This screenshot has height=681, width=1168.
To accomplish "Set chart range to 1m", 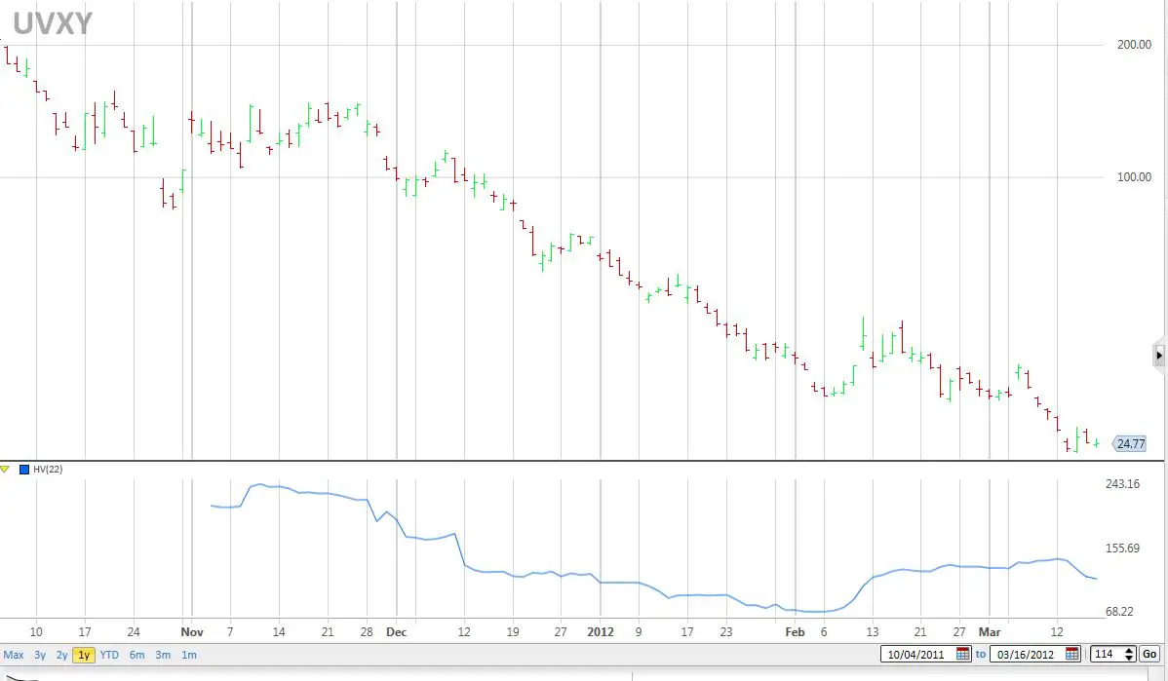I will pyautogui.click(x=189, y=655).
